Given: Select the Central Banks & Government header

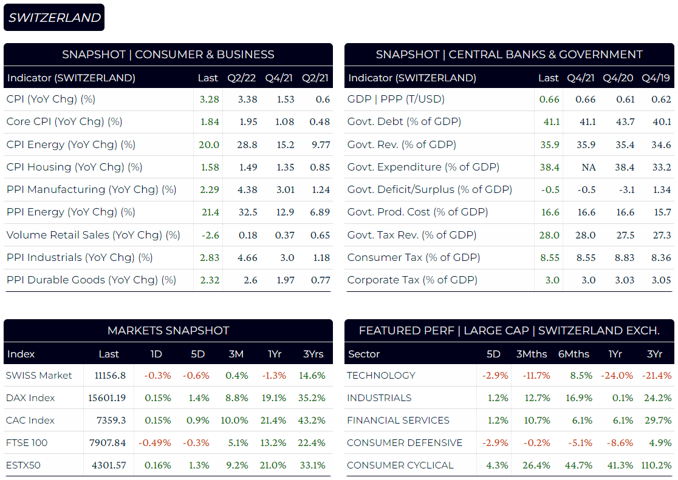Looking at the screenshot, I should 509,55.
